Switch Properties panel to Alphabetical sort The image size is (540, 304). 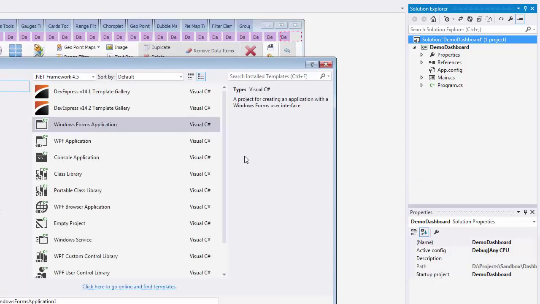(x=424, y=232)
